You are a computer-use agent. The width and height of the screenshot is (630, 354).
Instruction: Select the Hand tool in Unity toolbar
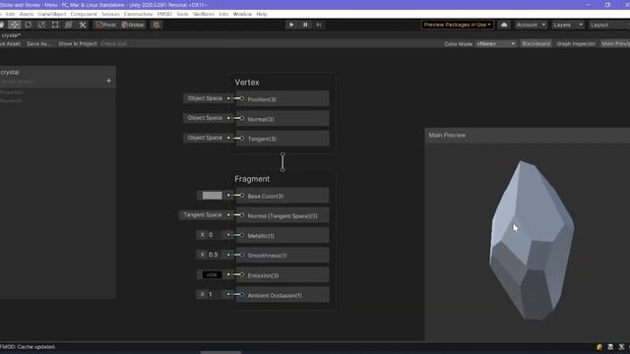pyautogui.click(x=2, y=25)
